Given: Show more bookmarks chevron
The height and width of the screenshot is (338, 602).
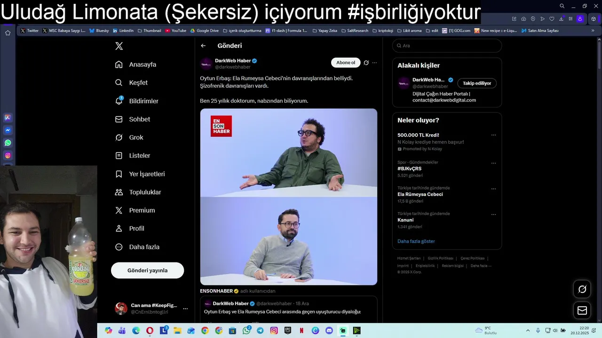Looking at the screenshot, I should click(593, 31).
